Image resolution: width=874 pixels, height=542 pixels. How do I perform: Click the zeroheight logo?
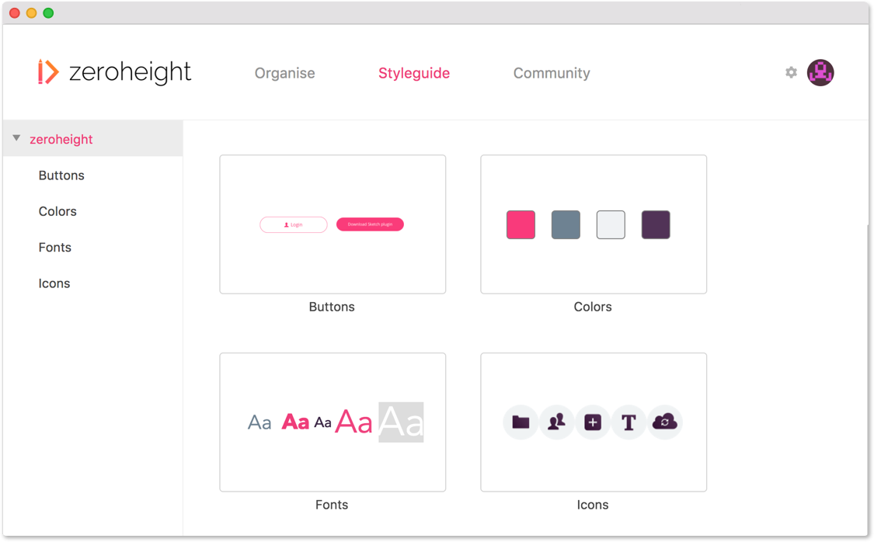114,72
